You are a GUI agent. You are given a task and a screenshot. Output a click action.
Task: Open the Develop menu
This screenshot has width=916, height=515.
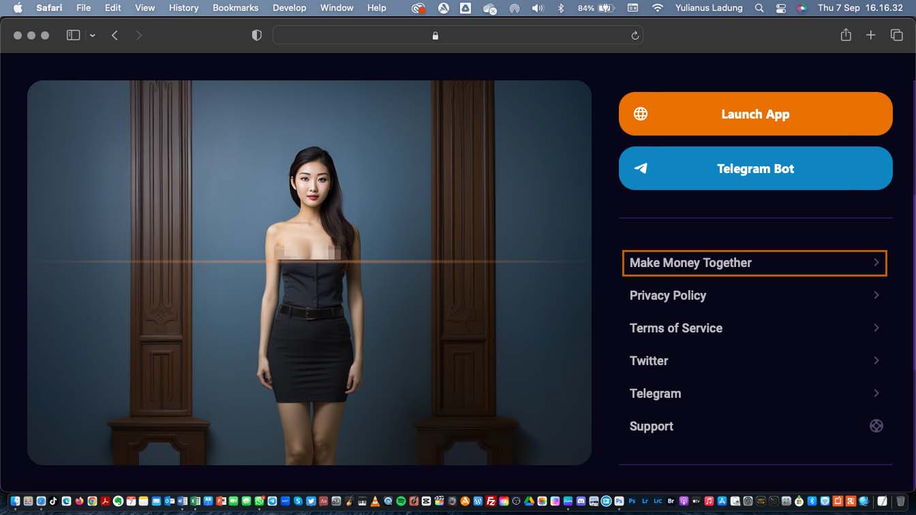(289, 8)
